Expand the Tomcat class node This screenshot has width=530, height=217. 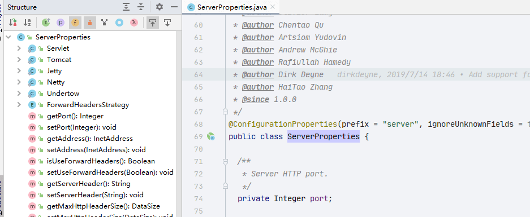(19, 60)
